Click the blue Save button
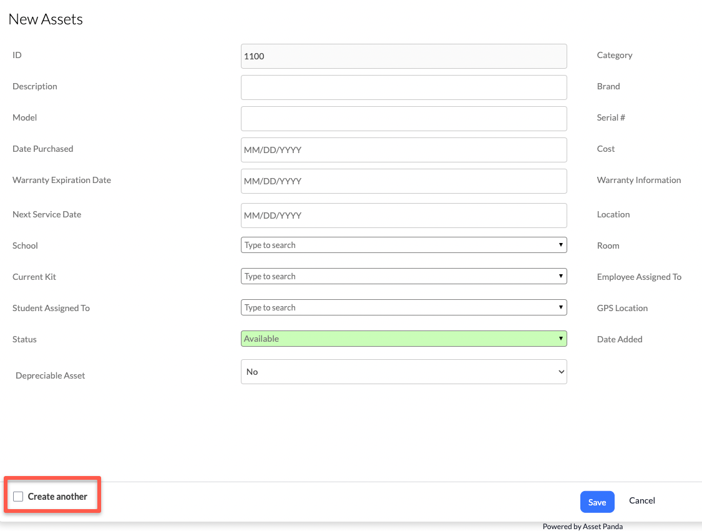 [x=597, y=502]
